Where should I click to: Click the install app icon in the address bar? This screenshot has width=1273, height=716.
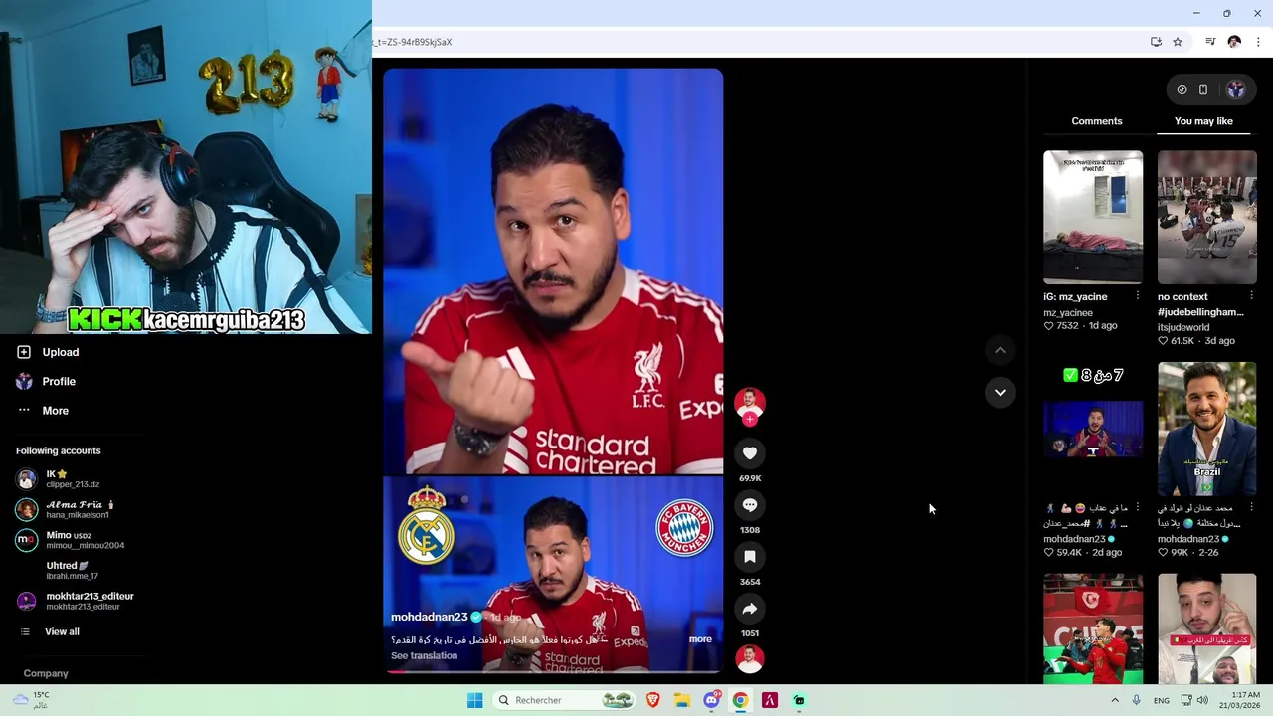pyautogui.click(x=1156, y=42)
